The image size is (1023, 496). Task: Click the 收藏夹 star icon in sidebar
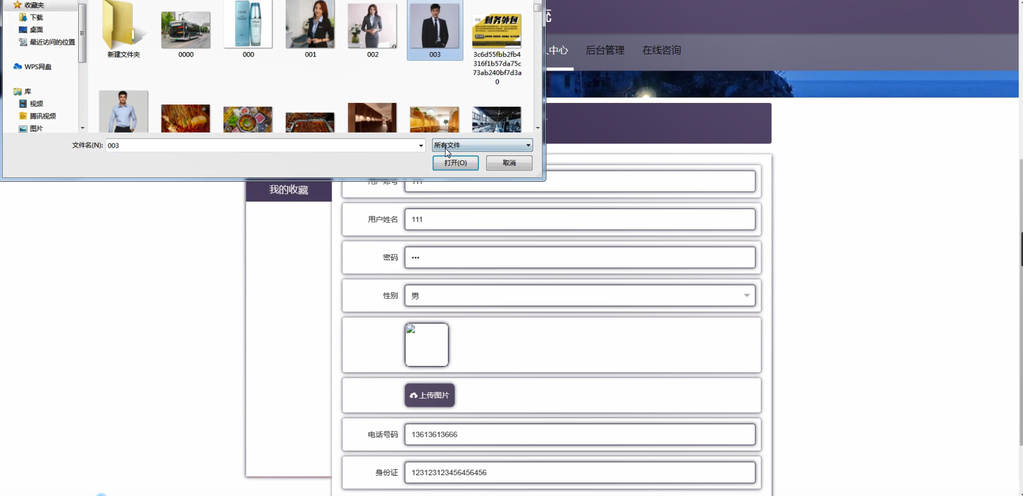(x=18, y=5)
